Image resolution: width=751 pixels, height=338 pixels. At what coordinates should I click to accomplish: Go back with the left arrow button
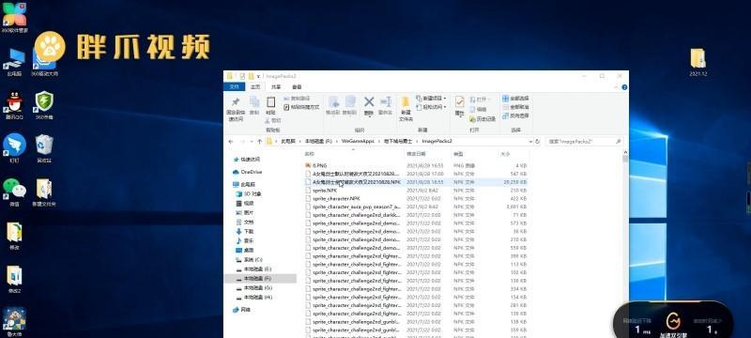click(x=231, y=142)
